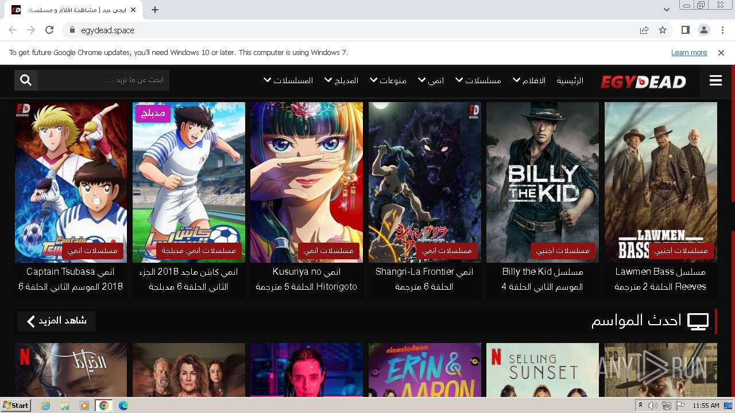
Task: Click مسلسلات انمي مدبلجة tag
Action: 199,251
